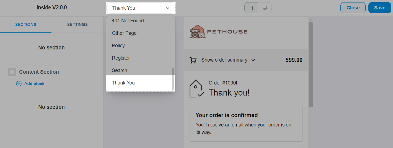Switch to desktop preview icon
The width and height of the screenshot is (393, 148).
265,8
